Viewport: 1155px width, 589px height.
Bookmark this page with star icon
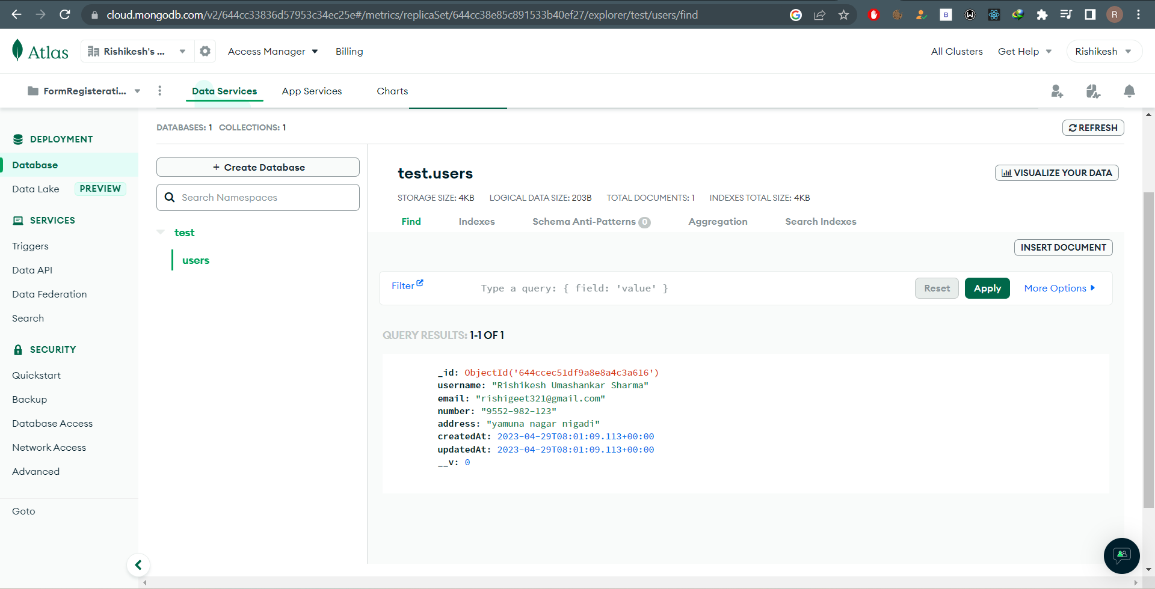[843, 15]
